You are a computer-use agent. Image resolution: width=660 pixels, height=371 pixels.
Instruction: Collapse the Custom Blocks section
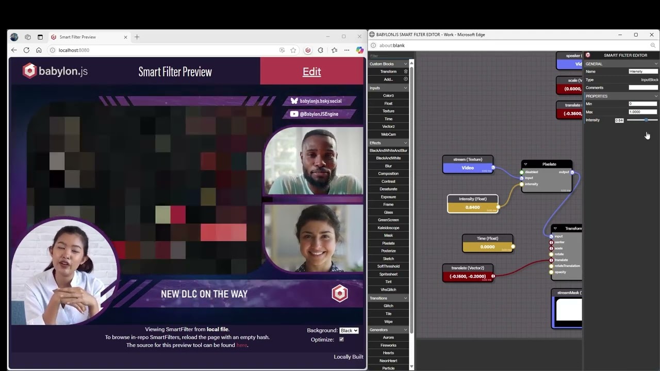click(x=405, y=64)
